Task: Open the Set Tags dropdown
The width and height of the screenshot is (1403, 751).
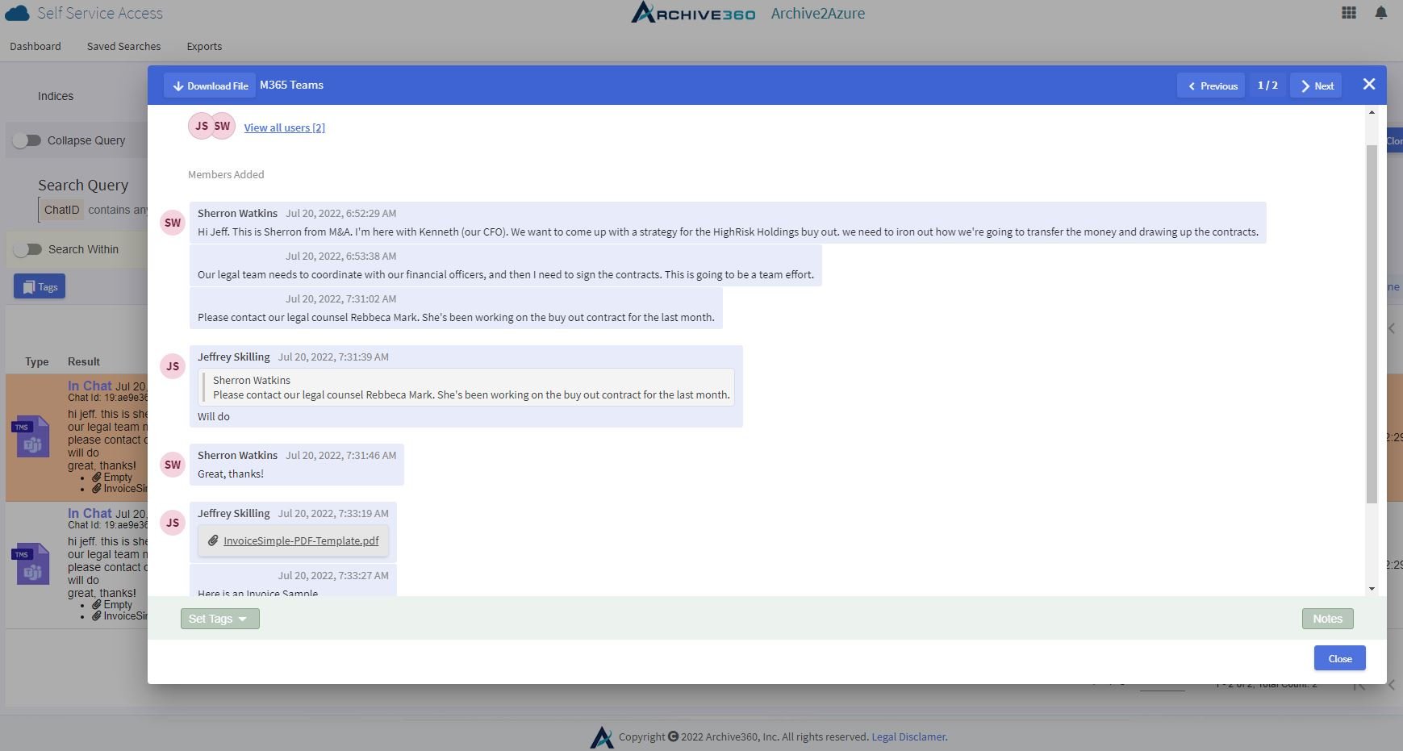Action: [x=219, y=618]
